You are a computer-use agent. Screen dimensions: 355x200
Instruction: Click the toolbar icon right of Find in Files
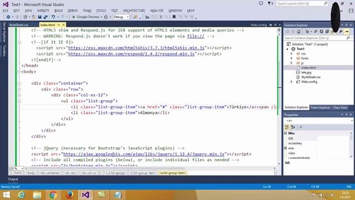point(147,17)
